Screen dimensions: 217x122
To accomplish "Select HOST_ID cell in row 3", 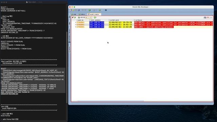I will [x=83, y=27].
